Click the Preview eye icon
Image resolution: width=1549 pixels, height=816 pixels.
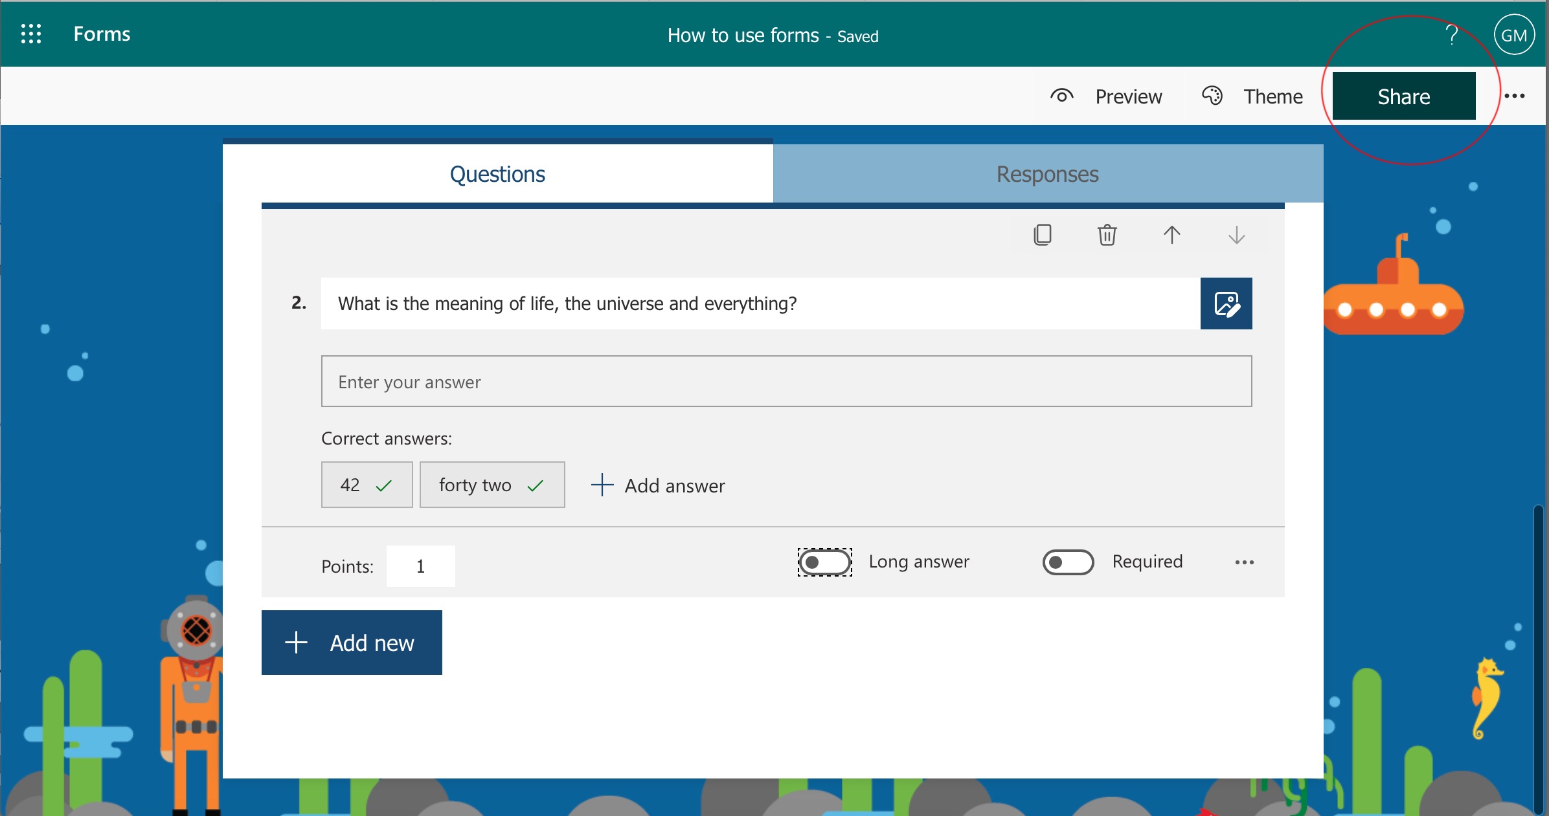(x=1062, y=96)
